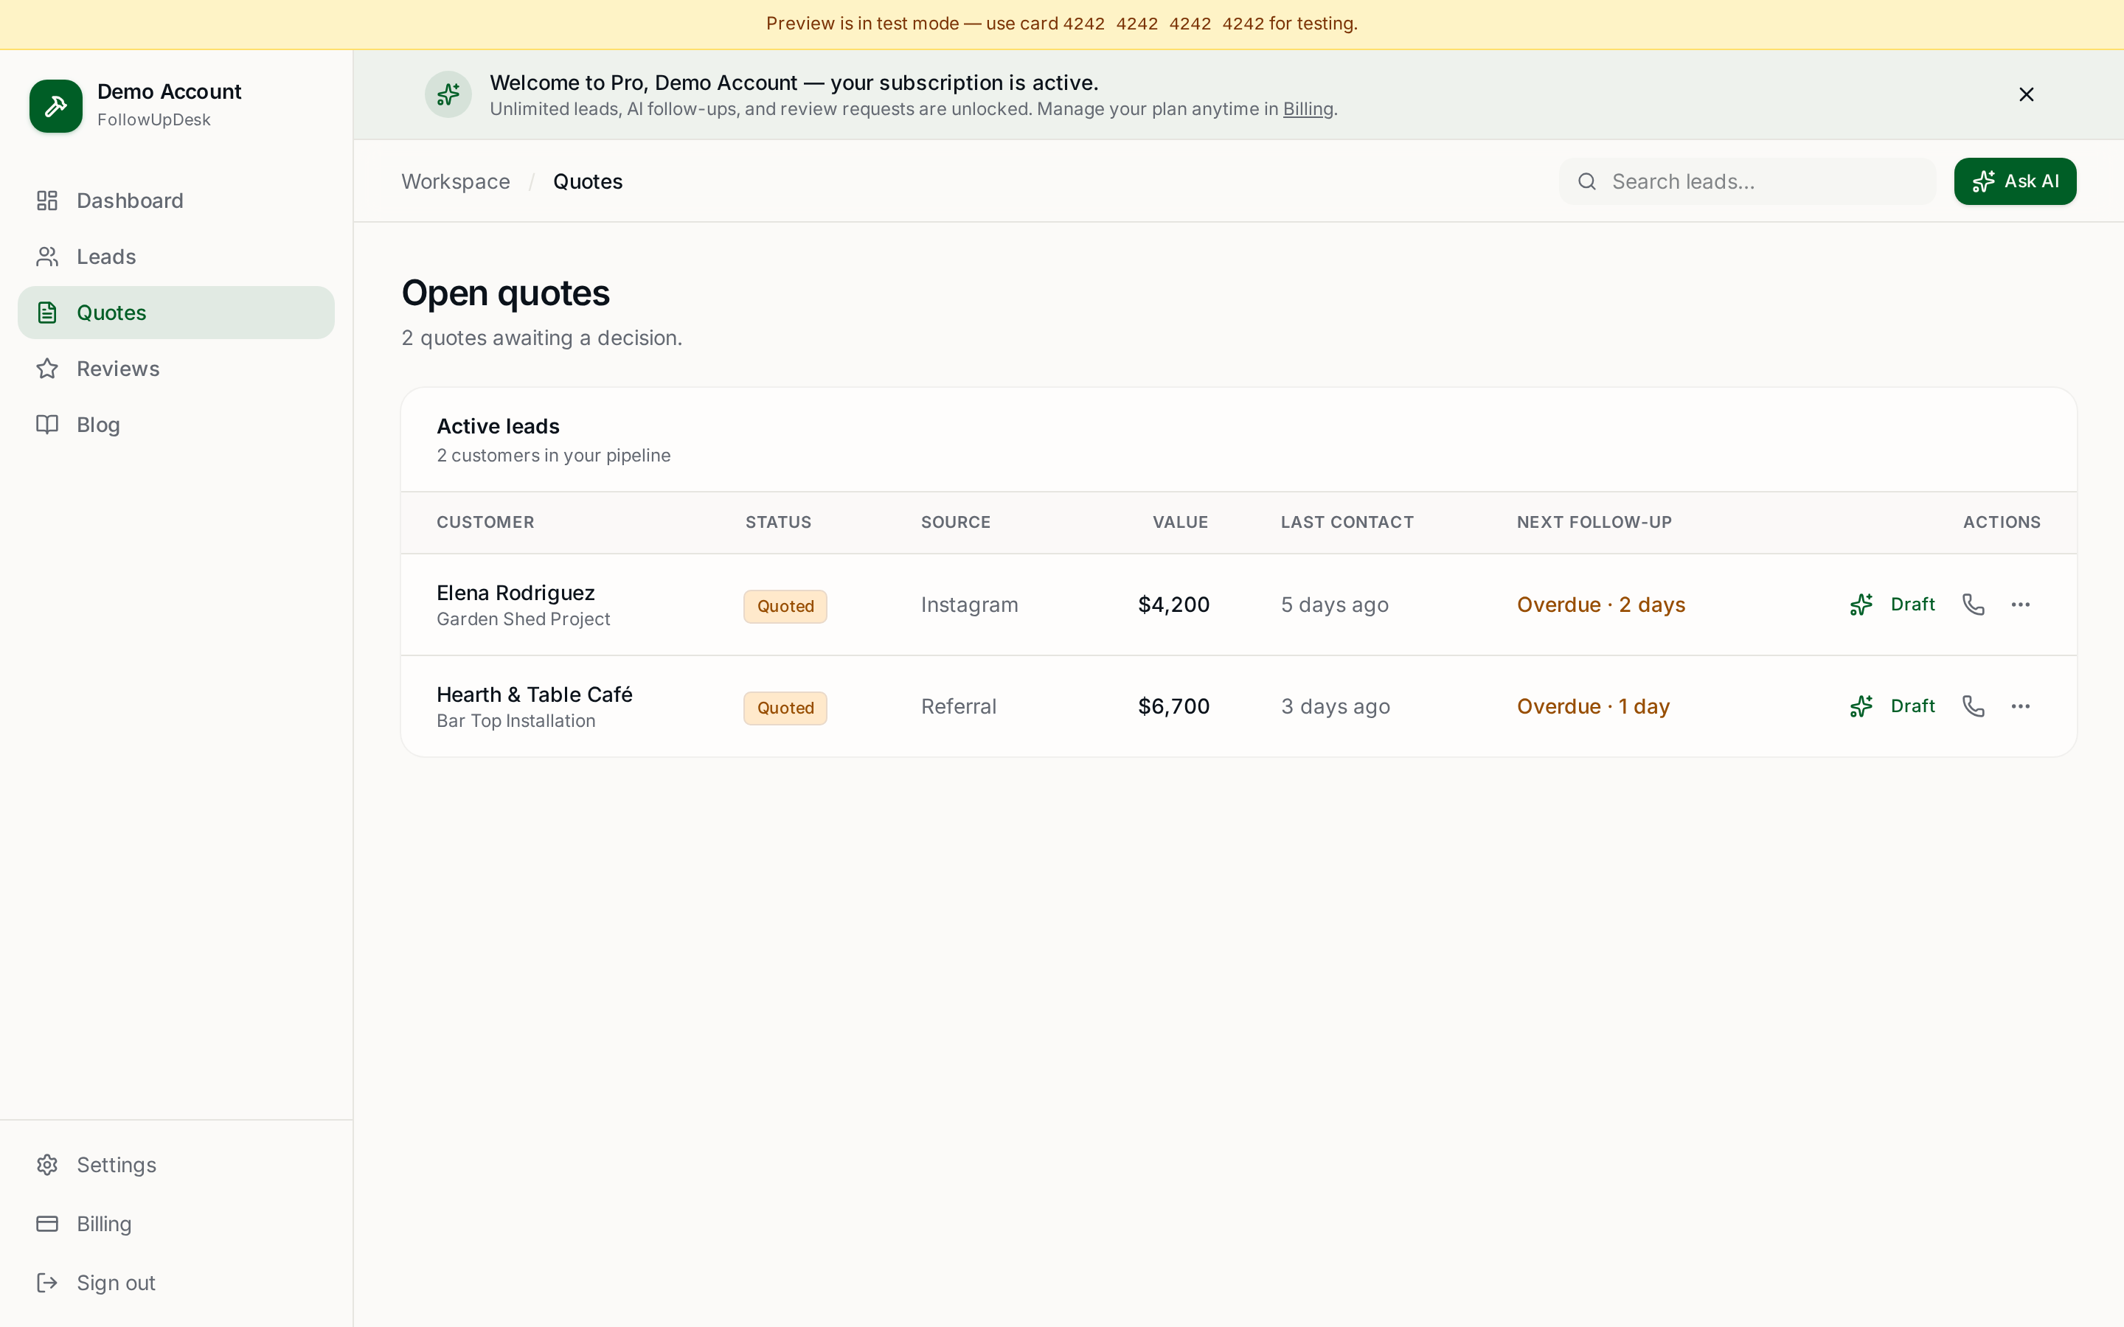Screen dimensions: 2124x1327
Task: Click Bar Top Installation subtitle
Action: pos(516,722)
